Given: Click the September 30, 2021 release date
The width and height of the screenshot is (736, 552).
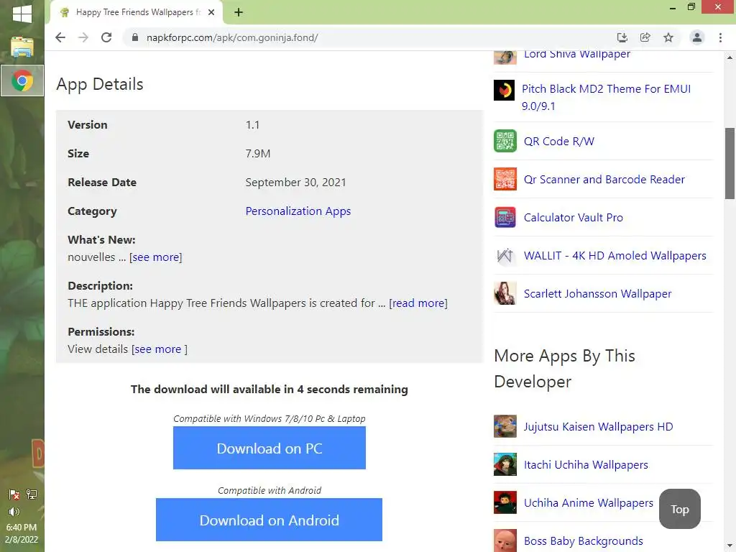Looking at the screenshot, I should click(x=295, y=182).
